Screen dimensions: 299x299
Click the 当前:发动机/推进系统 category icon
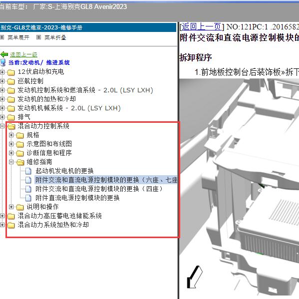click(x=3, y=62)
